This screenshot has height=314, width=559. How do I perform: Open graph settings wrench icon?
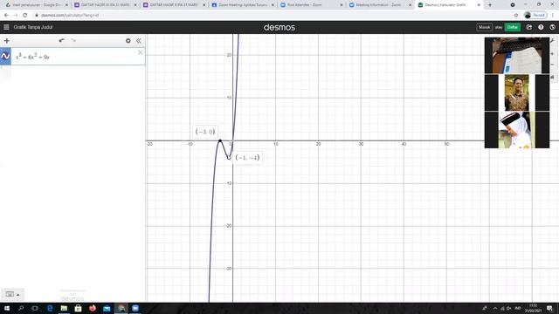coord(553,41)
